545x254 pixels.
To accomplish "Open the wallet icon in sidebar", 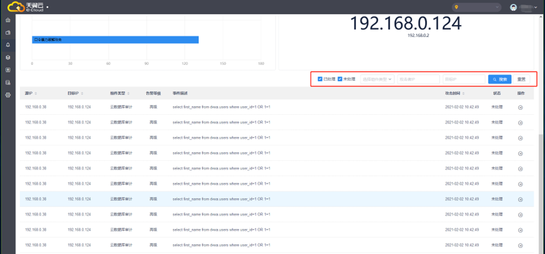I will 8,32.
